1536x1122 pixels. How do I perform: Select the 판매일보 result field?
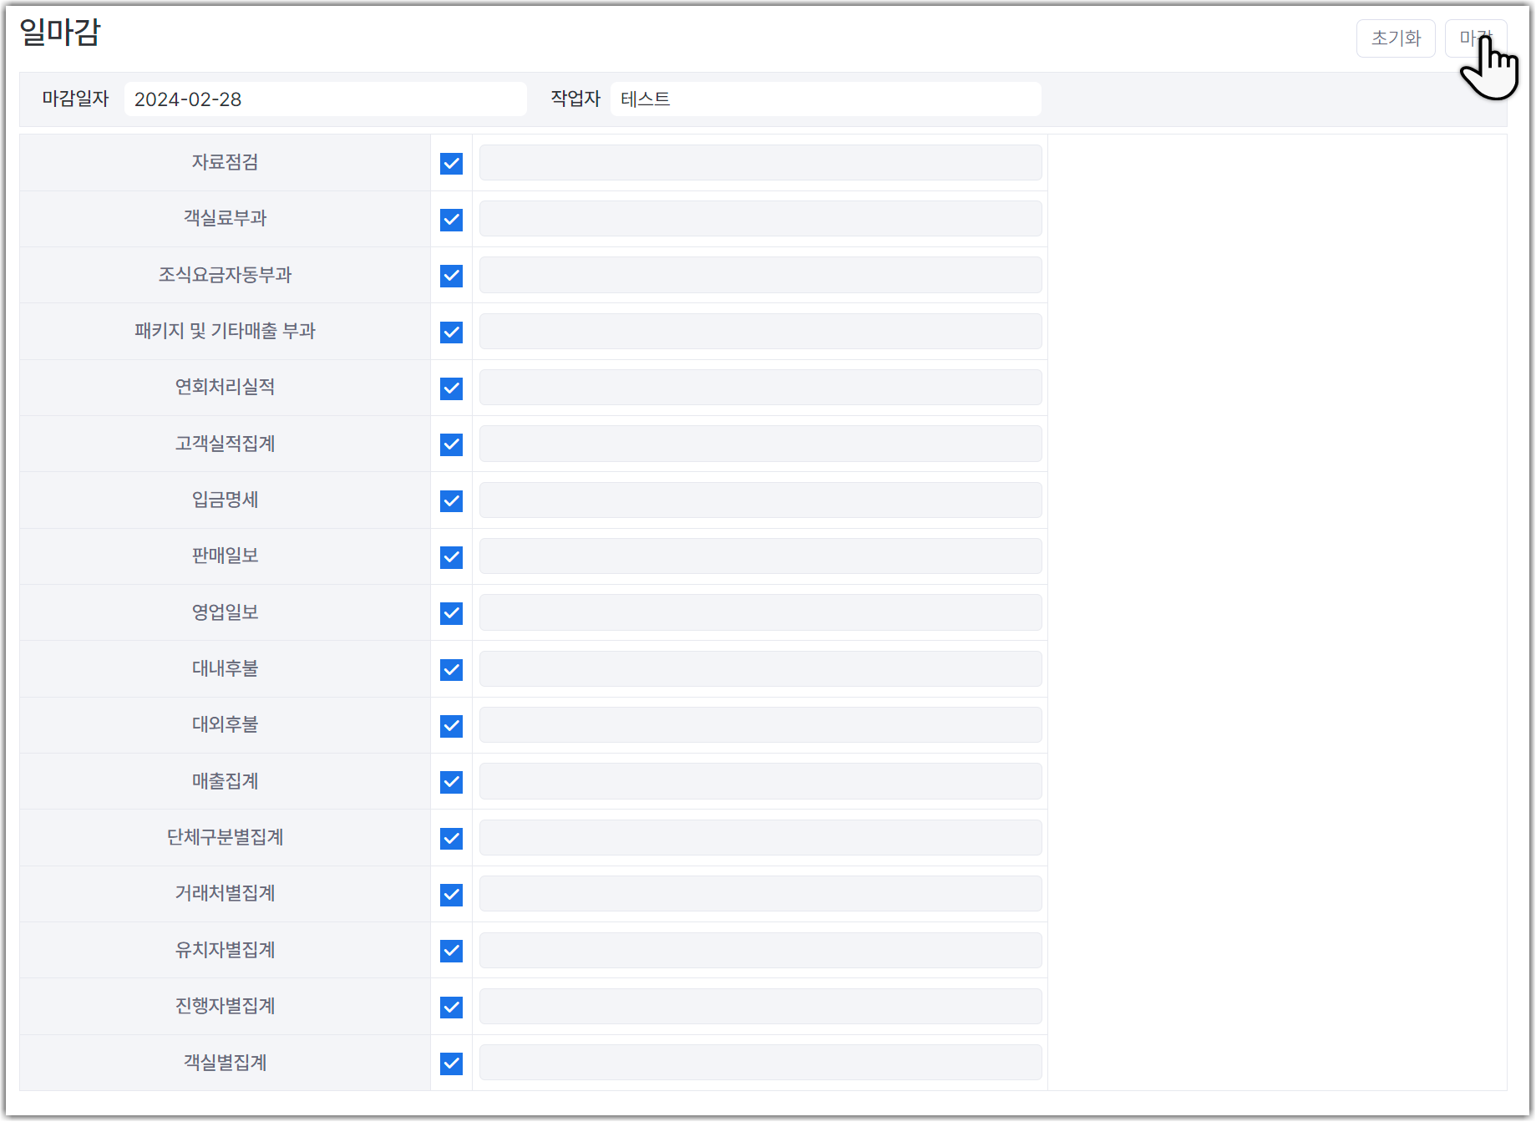coord(760,556)
